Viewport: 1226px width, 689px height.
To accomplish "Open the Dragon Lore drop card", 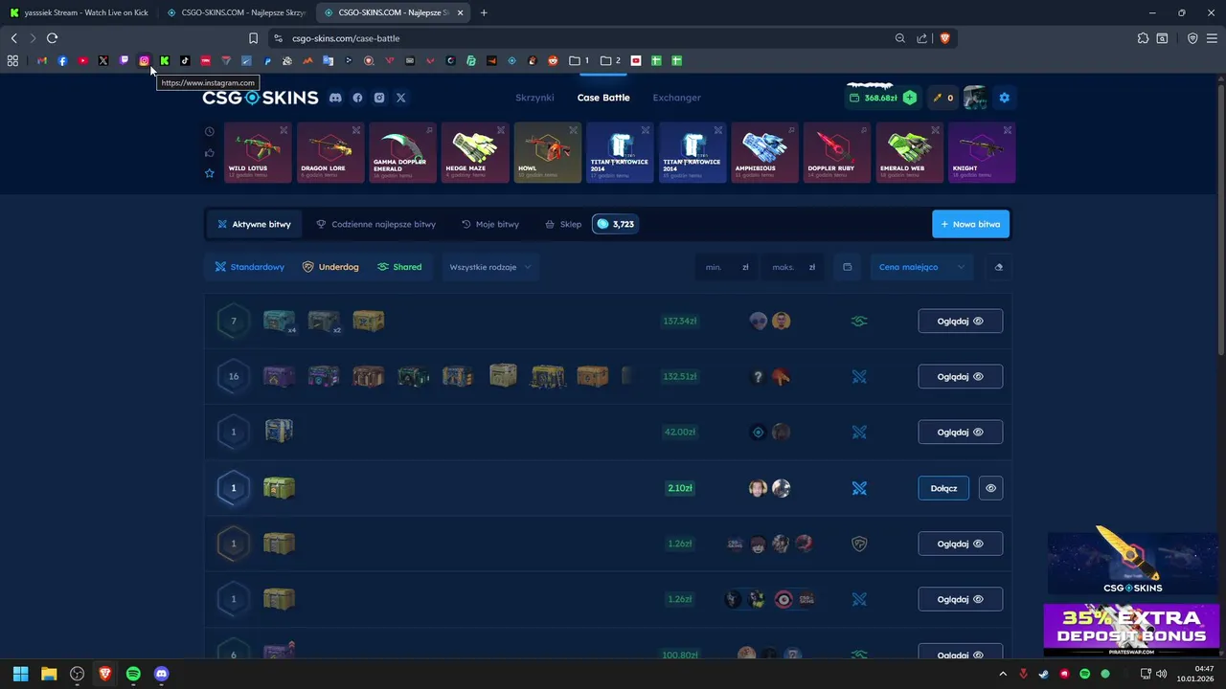I will pyautogui.click(x=330, y=152).
